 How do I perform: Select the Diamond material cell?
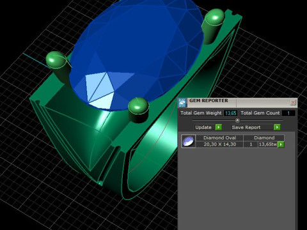tap(264, 138)
